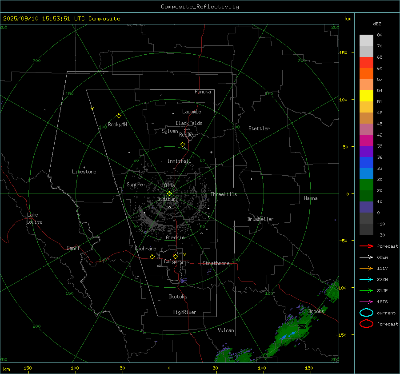
Task: Click the yellow diamond marker above Calgary
Action: click(176, 256)
